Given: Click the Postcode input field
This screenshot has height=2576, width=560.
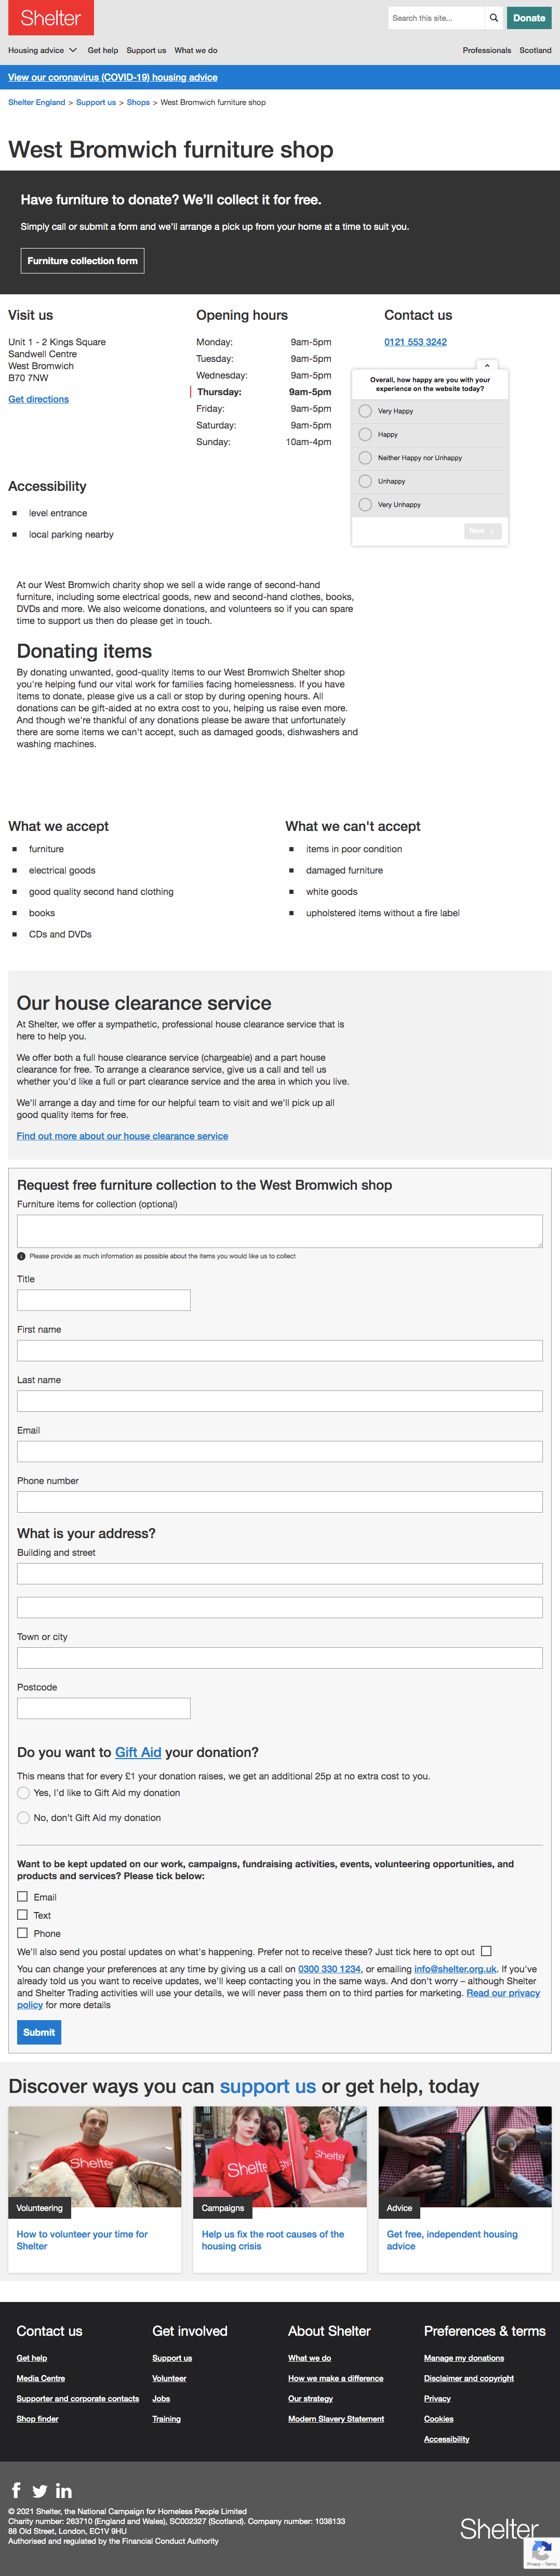Looking at the screenshot, I should (104, 1708).
